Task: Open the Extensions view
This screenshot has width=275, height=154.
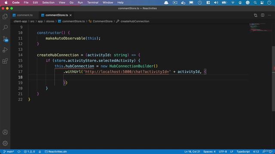Action: coord(5,61)
